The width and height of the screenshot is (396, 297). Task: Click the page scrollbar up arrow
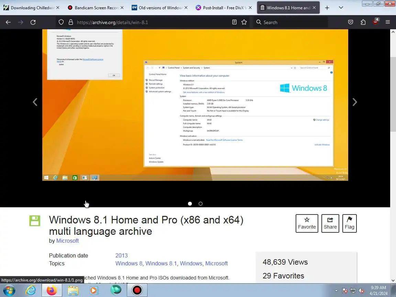[x=393, y=32]
